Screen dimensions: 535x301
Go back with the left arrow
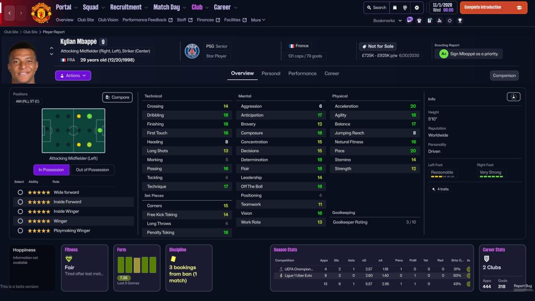coord(9,13)
